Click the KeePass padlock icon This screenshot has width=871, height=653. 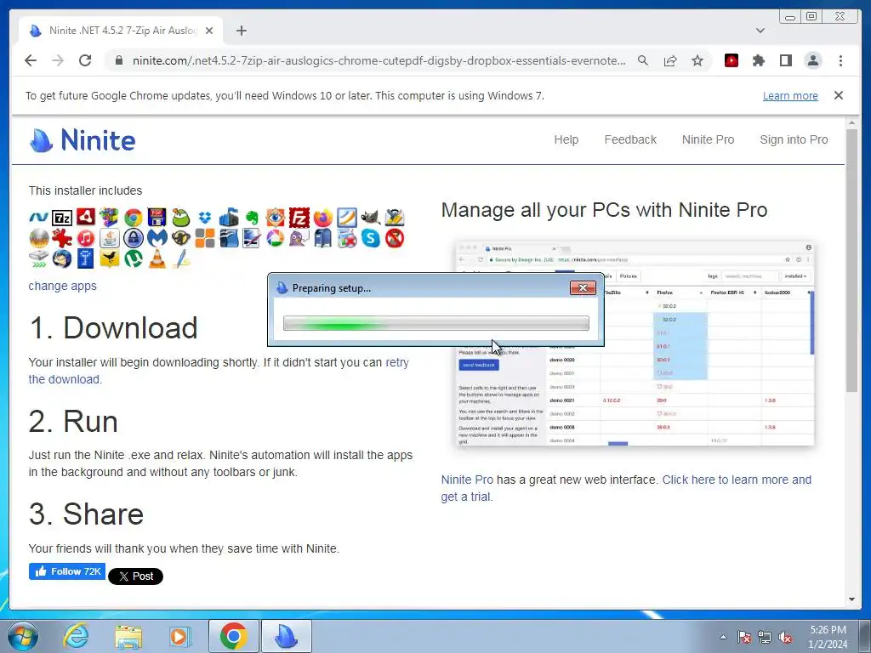[x=134, y=238]
